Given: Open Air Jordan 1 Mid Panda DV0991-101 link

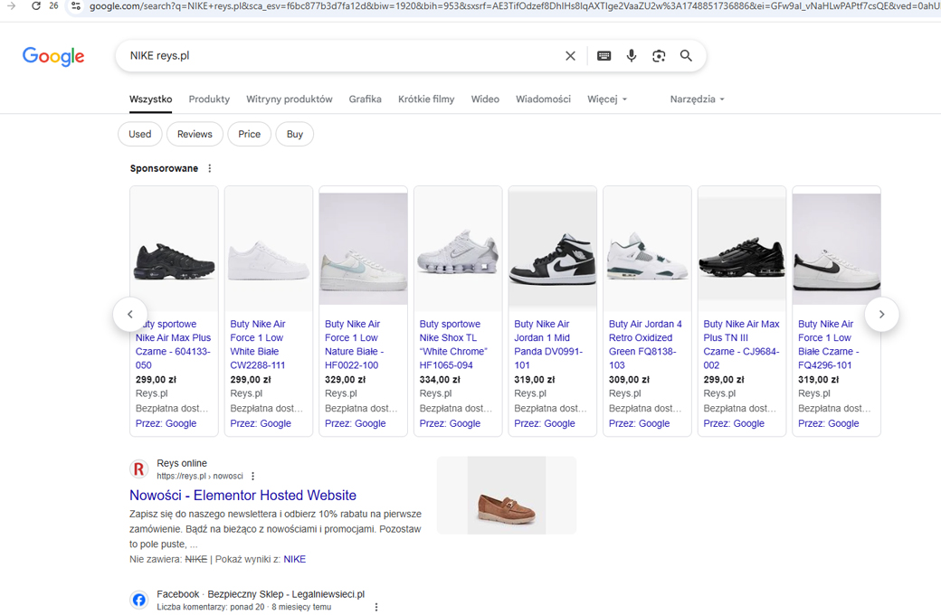Looking at the screenshot, I should (x=548, y=345).
